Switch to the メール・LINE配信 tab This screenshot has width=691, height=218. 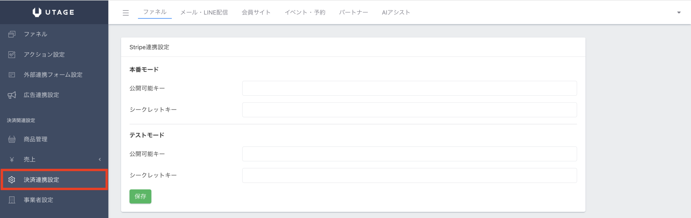point(204,12)
